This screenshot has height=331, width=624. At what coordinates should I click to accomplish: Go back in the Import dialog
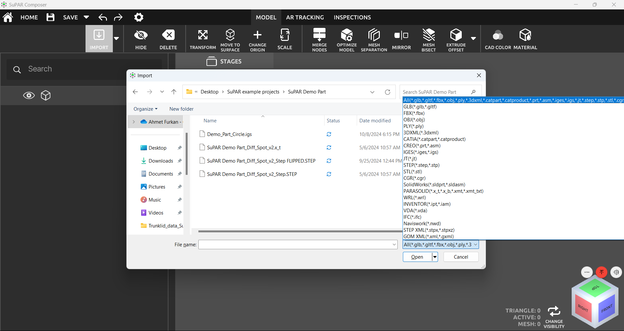click(136, 92)
